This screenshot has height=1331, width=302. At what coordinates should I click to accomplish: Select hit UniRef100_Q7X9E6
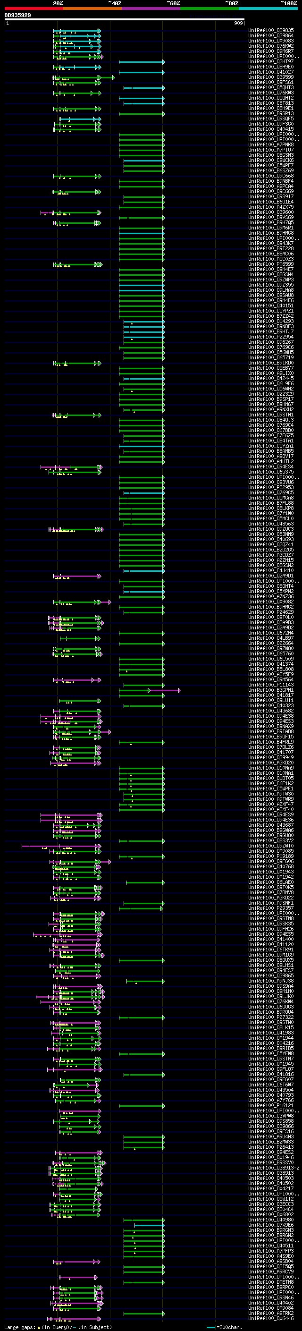271,1225
